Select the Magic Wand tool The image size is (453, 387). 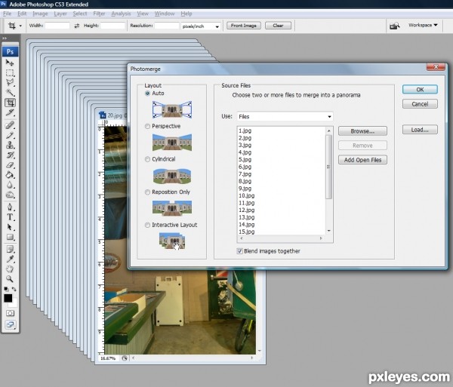click(x=10, y=93)
